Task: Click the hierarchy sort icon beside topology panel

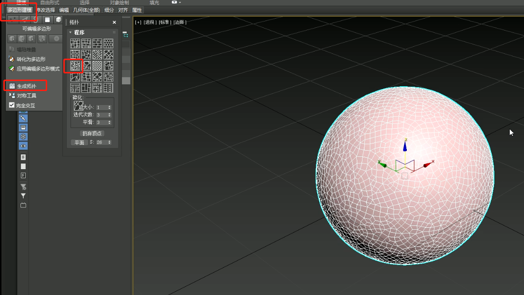Action: pos(125,34)
